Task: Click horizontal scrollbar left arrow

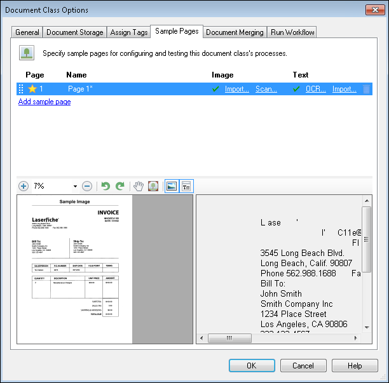Action: 201,338
